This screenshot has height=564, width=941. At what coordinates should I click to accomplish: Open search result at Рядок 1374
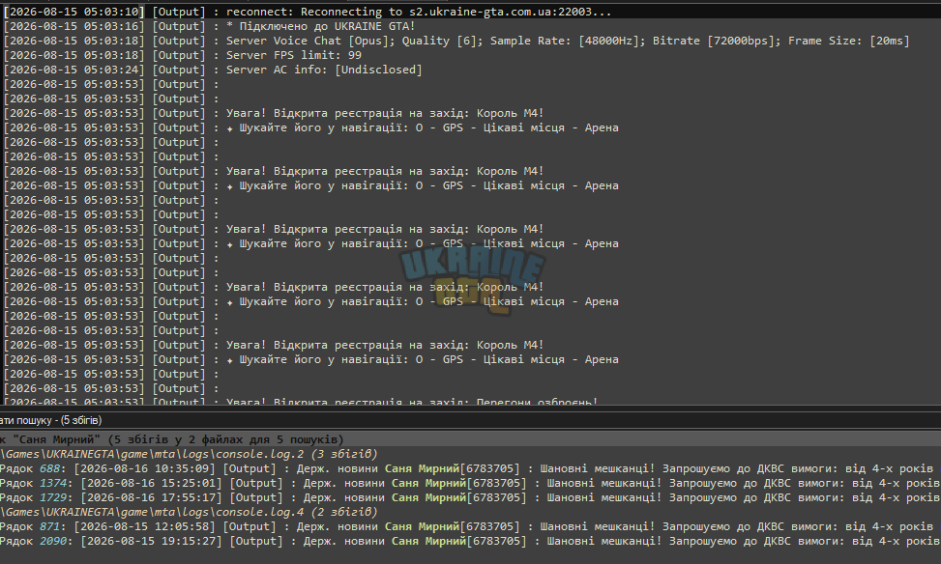tap(470, 483)
